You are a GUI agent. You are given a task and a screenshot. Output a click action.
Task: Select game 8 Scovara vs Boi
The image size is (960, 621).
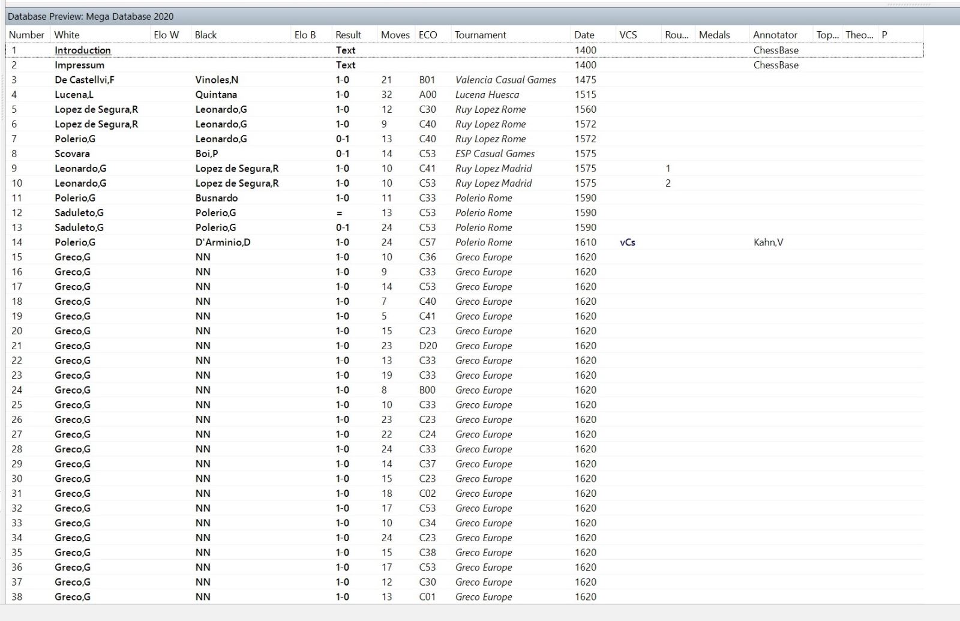coord(72,154)
